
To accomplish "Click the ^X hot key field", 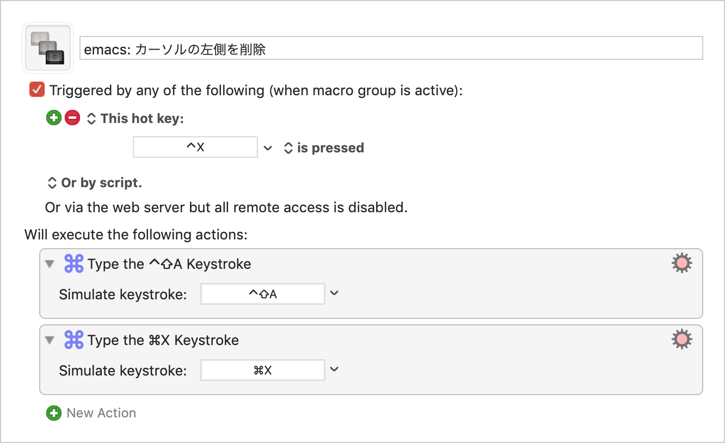I will 195,147.
